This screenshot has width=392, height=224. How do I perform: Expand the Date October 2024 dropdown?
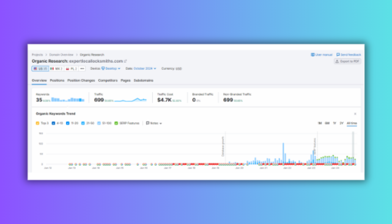145,69
